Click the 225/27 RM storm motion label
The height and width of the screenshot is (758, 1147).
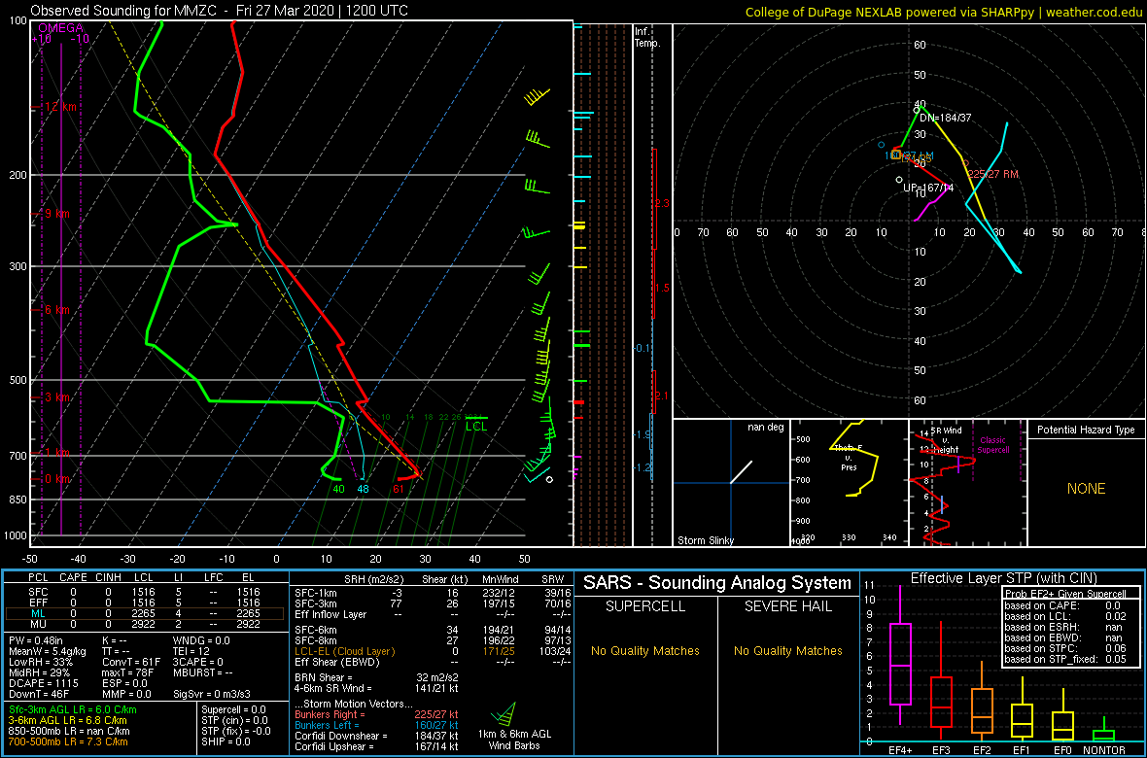(x=992, y=174)
